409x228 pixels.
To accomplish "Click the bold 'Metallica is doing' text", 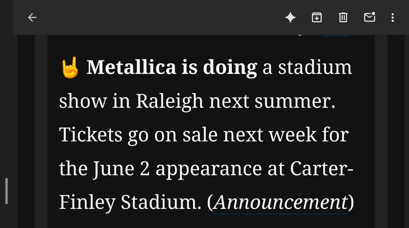I will [x=172, y=67].
